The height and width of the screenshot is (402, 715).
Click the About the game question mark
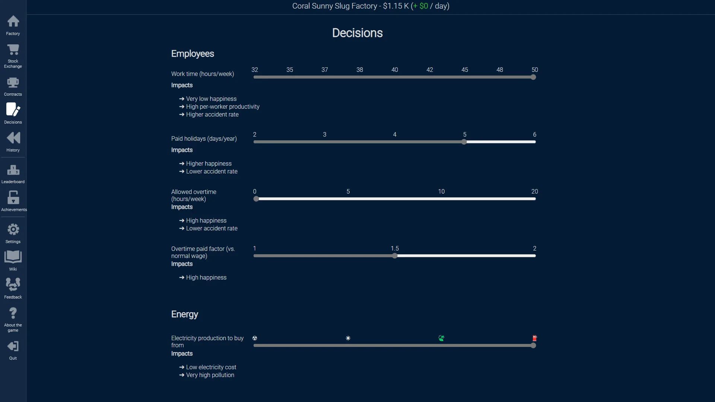click(13, 313)
